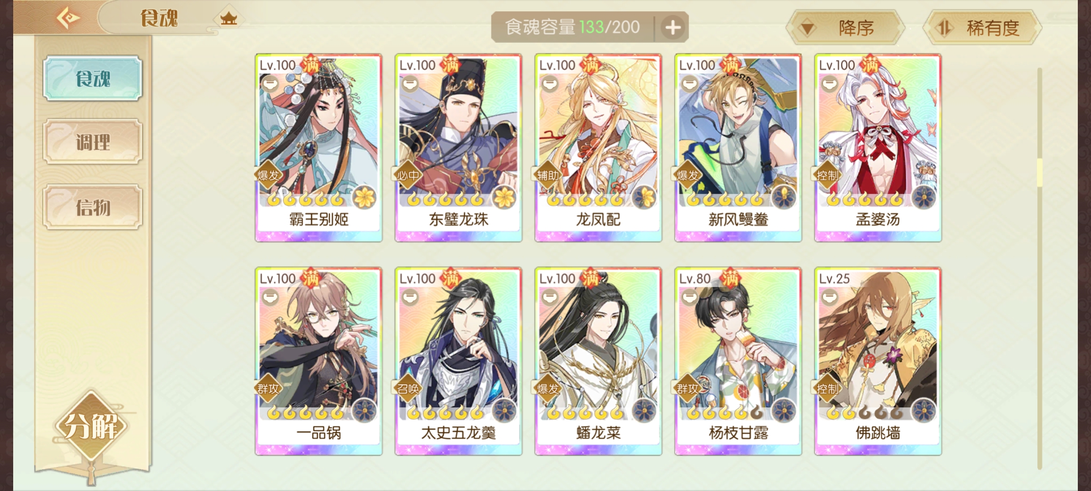Tap the 召唤 badge on 太史五龙羹
The width and height of the screenshot is (1091, 491).
click(408, 389)
